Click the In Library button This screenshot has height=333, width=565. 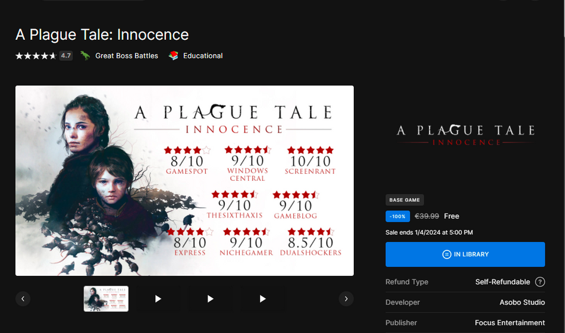pos(465,255)
